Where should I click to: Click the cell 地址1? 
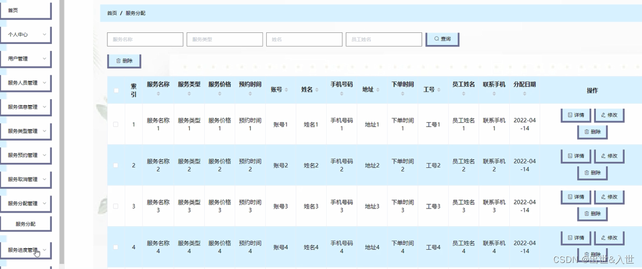point(372,124)
